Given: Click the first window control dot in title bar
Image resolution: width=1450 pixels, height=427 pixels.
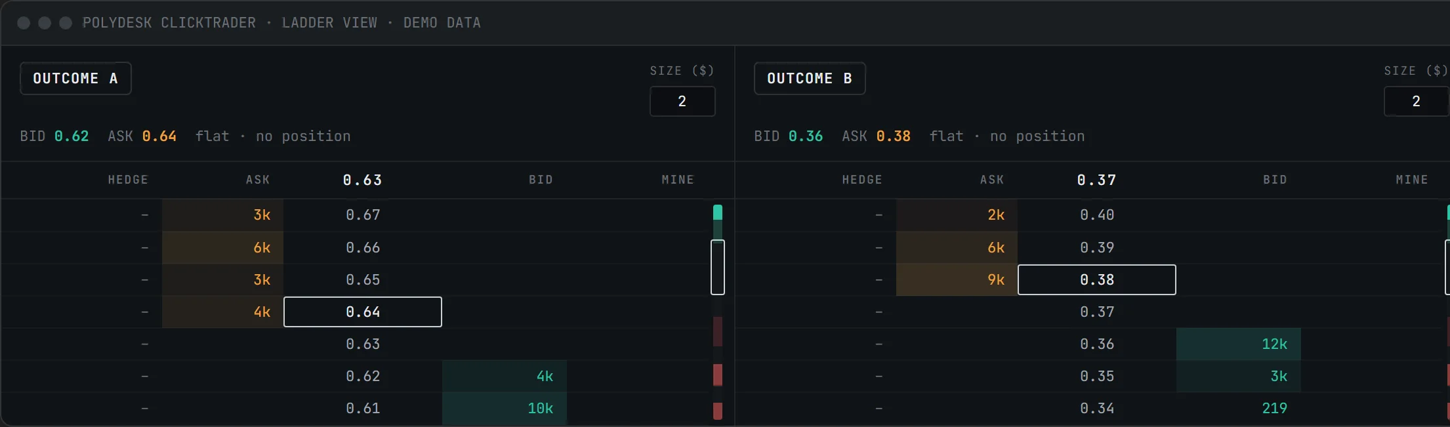Looking at the screenshot, I should coord(24,23).
